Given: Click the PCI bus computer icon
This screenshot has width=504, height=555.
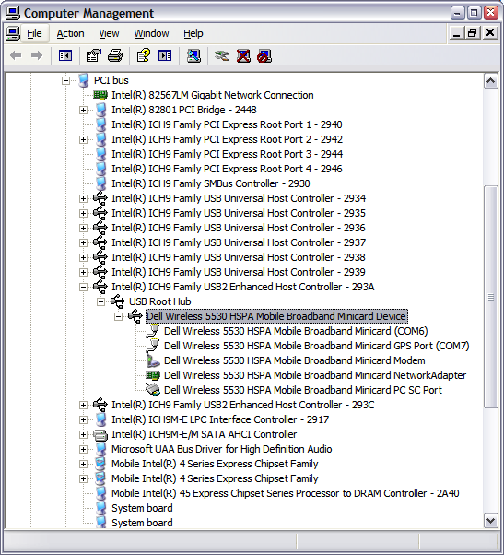Looking at the screenshot, I should click(x=84, y=80).
